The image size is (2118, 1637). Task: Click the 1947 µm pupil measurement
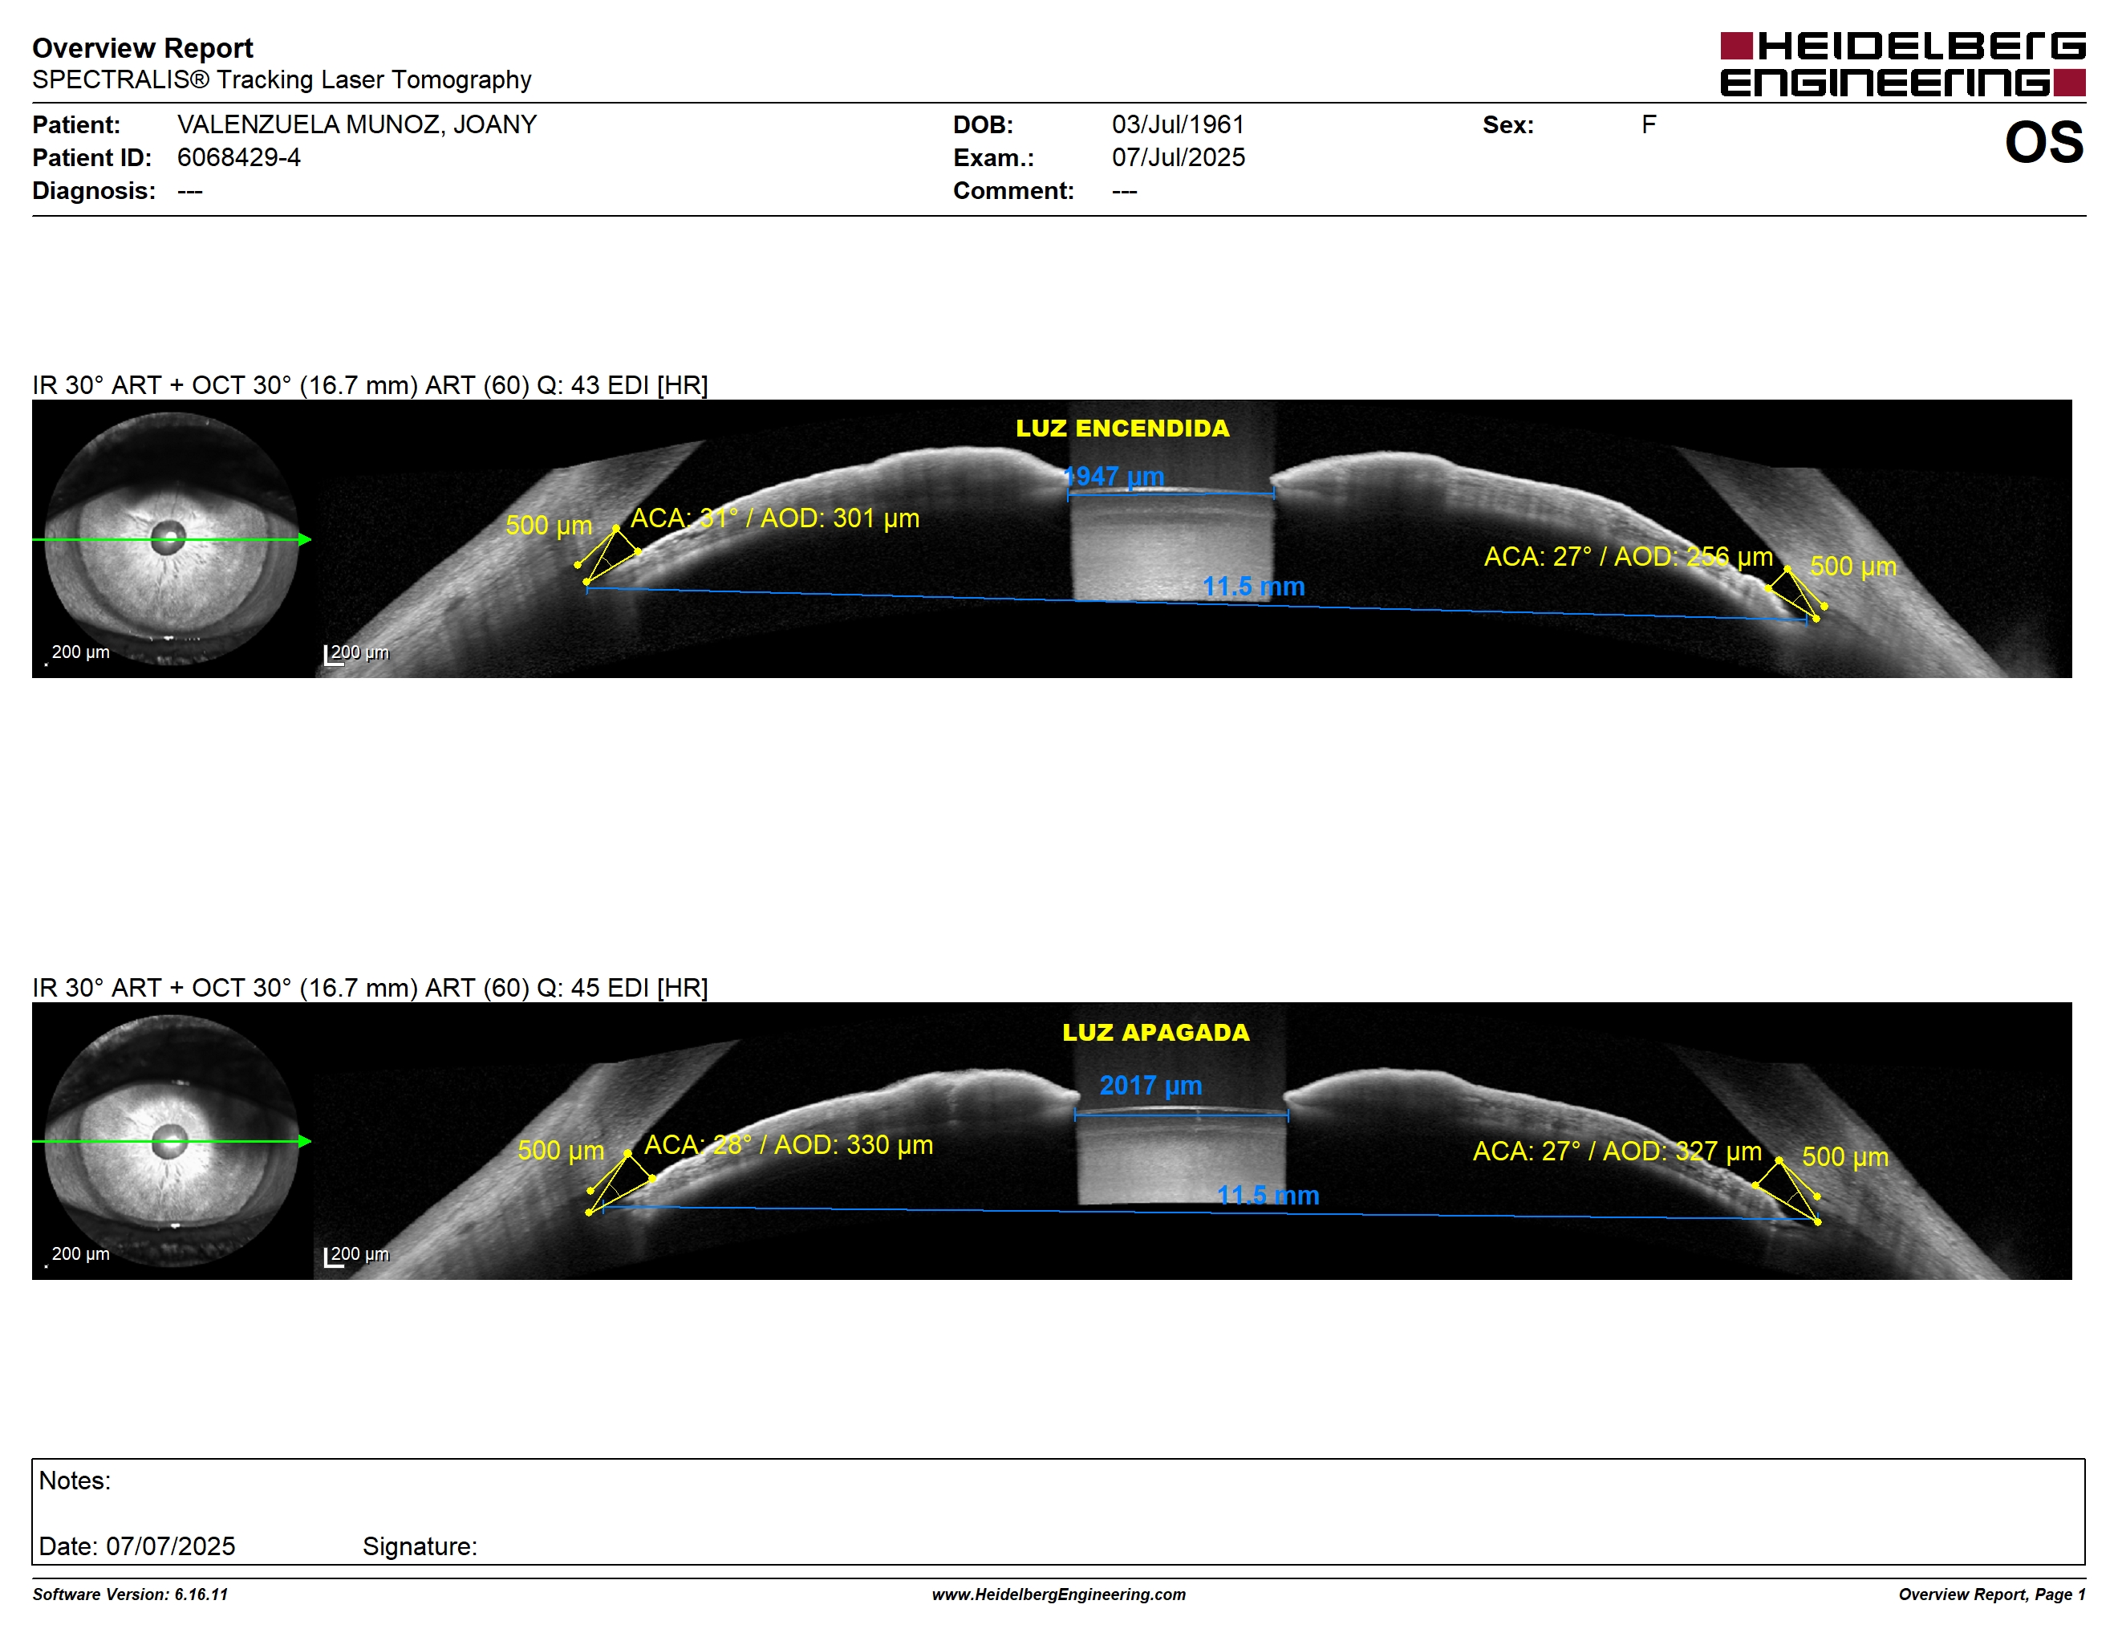[1114, 476]
